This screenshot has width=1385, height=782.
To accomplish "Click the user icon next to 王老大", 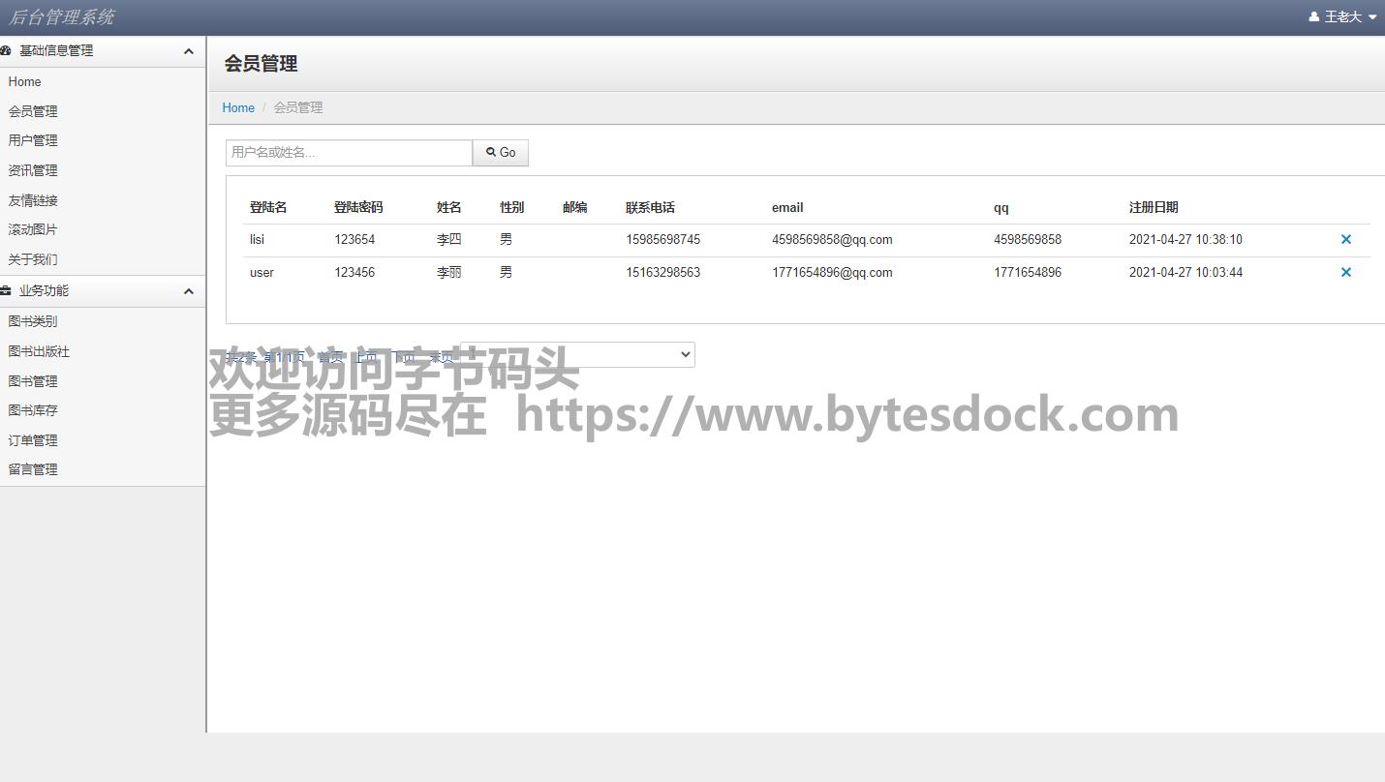I will click(x=1313, y=17).
